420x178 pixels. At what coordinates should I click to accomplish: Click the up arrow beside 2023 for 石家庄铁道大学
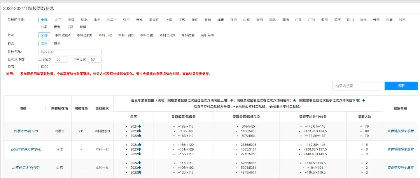pos(140,149)
